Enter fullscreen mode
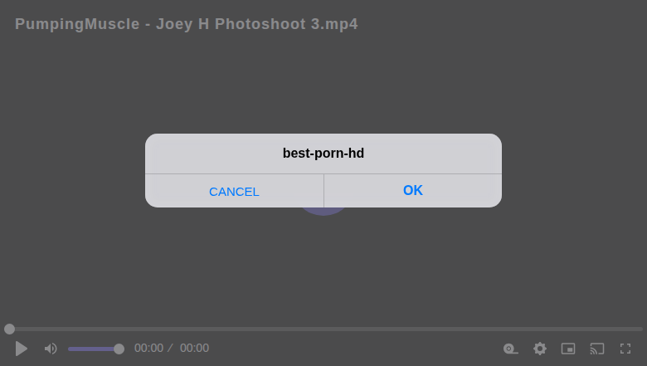The height and width of the screenshot is (366, 647). pos(625,349)
